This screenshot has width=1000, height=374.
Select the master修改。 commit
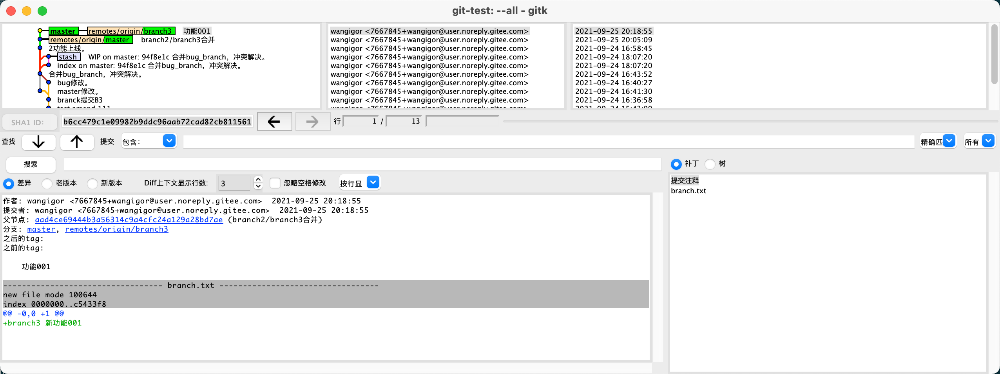pyautogui.click(x=78, y=91)
